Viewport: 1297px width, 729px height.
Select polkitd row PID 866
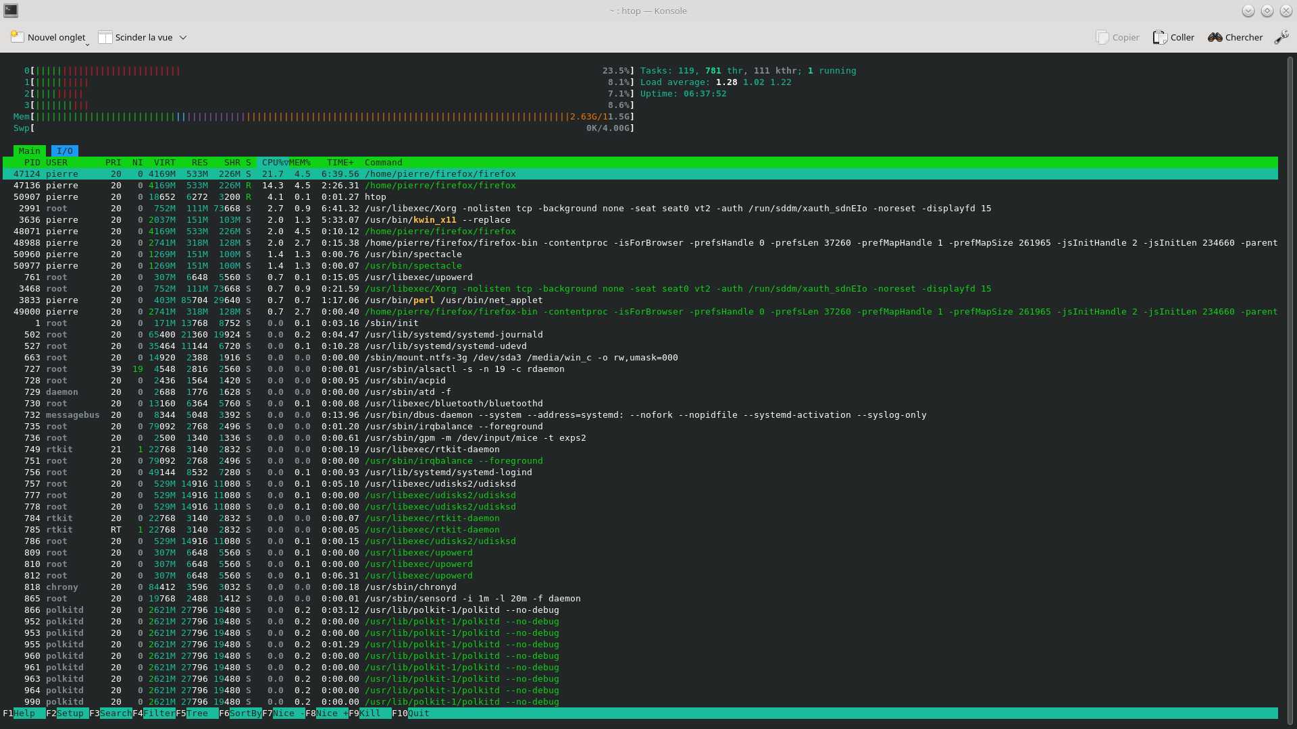[640, 610]
